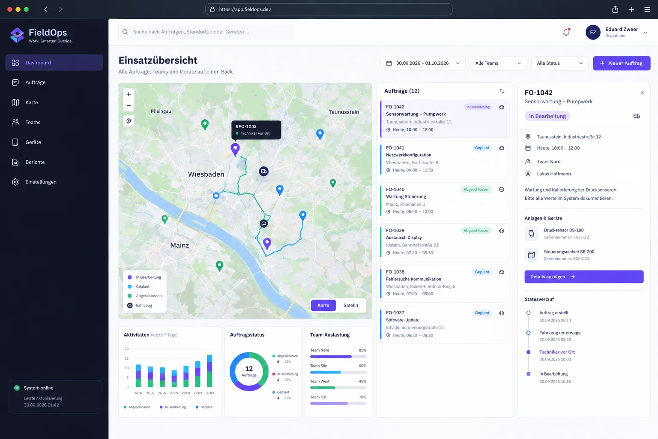Open browser share icon

point(615,9)
